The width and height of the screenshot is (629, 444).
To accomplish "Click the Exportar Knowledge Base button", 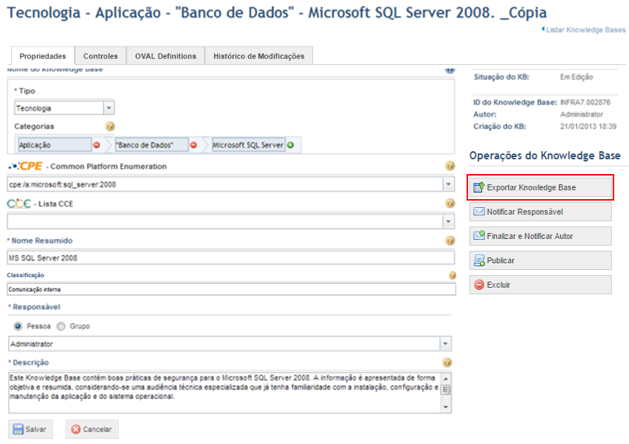I will (540, 187).
